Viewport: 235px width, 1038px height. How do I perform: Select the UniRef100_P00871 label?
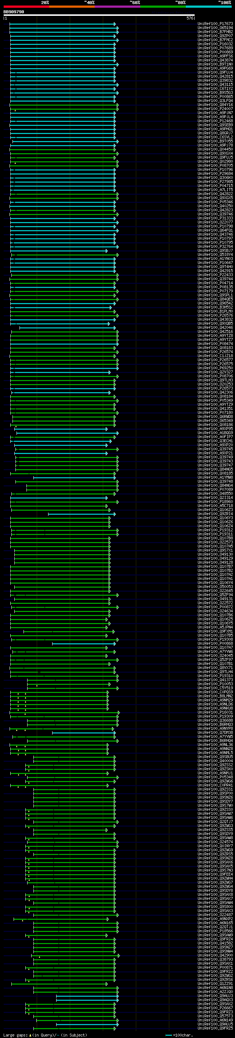215,967
